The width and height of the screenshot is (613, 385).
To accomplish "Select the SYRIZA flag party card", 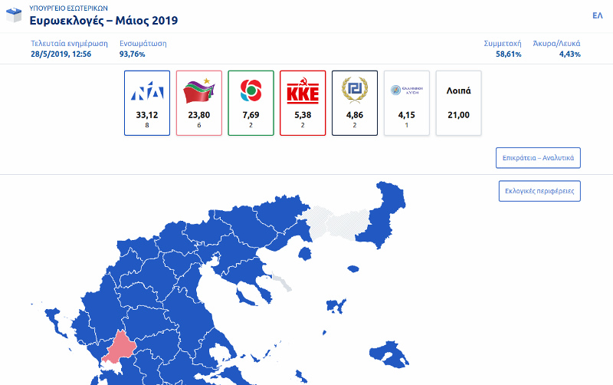I will [x=199, y=104].
